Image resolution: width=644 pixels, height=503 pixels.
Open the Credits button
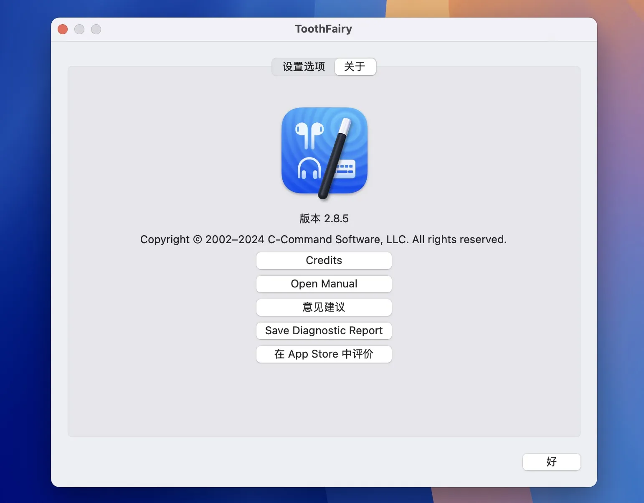[x=324, y=261]
